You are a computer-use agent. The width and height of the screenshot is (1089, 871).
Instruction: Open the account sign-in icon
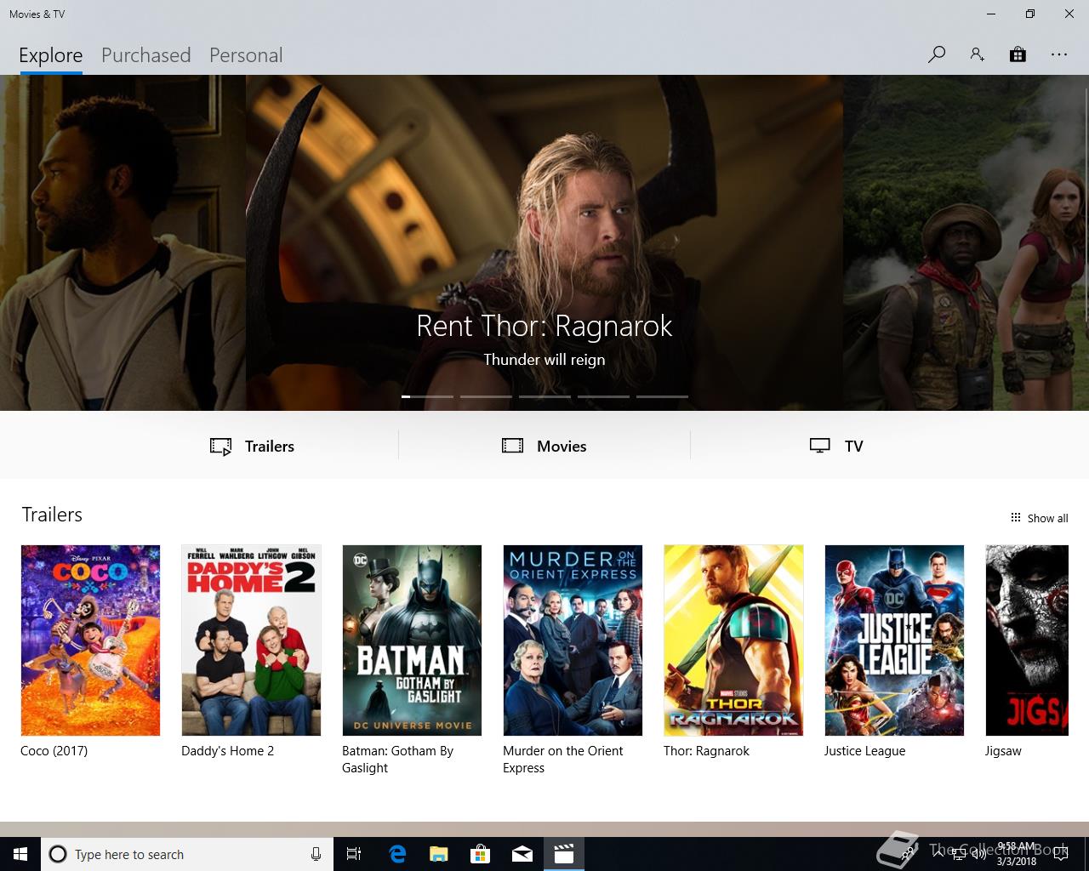coord(977,54)
